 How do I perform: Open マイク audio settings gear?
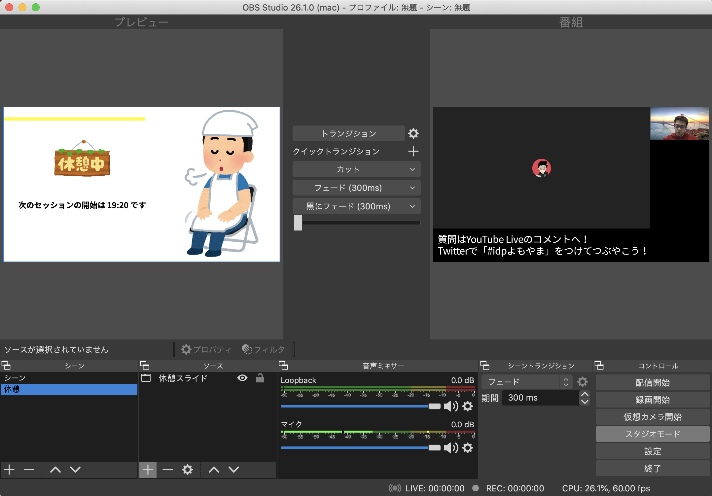[x=468, y=448]
